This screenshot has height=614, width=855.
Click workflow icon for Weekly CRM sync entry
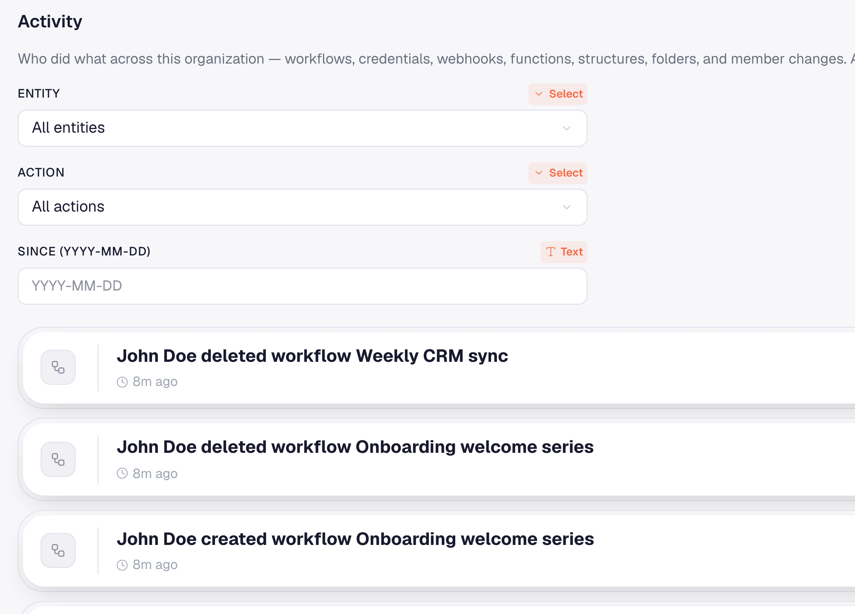point(58,367)
